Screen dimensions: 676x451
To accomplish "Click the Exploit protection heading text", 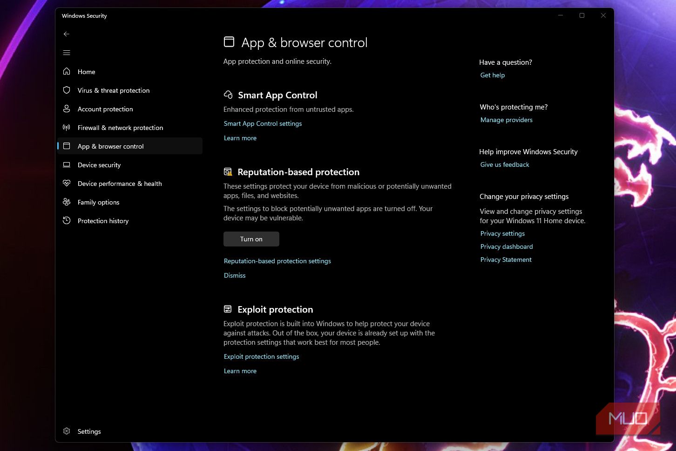I will coord(275,309).
